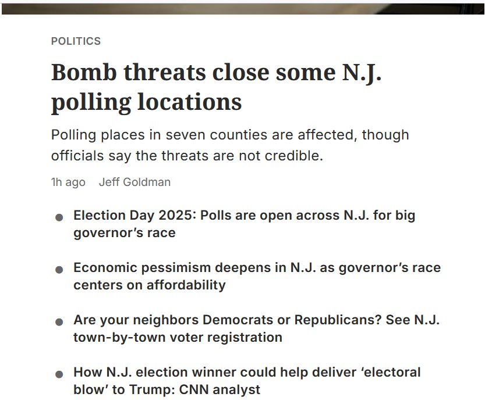Open the "Bomb threats close some N.J." headline
This screenshot has width=499, height=408.
coord(216,73)
